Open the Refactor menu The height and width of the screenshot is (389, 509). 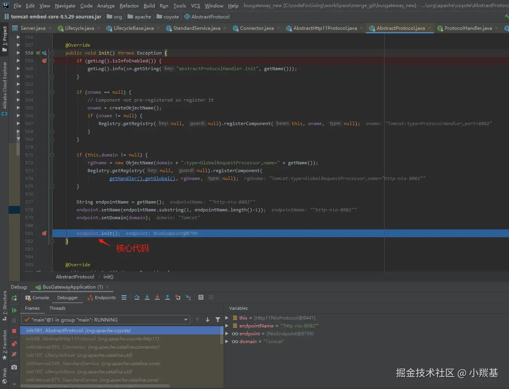pos(129,5)
